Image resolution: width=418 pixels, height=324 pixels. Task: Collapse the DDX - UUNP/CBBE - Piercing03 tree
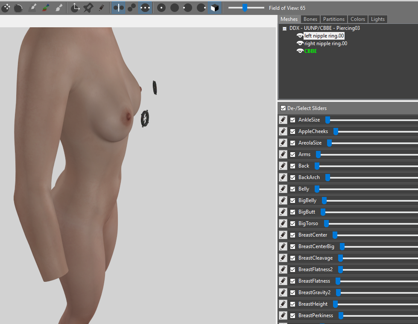(x=285, y=29)
